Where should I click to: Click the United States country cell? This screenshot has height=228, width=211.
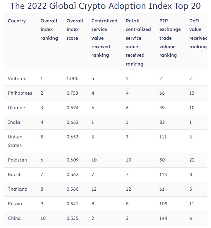[x=15, y=141]
